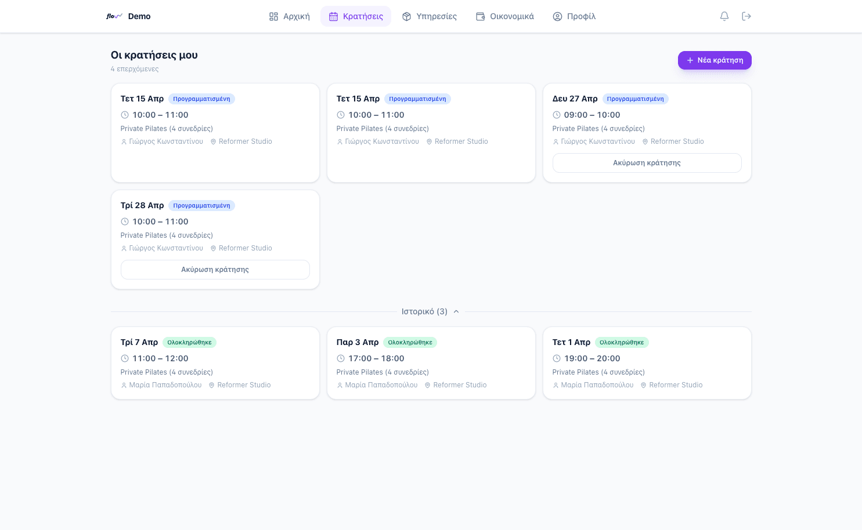Click the 19:00 – 20:00 time text
The height and width of the screenshot is (530, 862).
pos(592,358)
